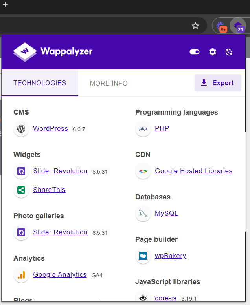Screen dimensions: 250x305
Task: Open Wappalyzer settings gear
Action: click(x=212, y=52)
